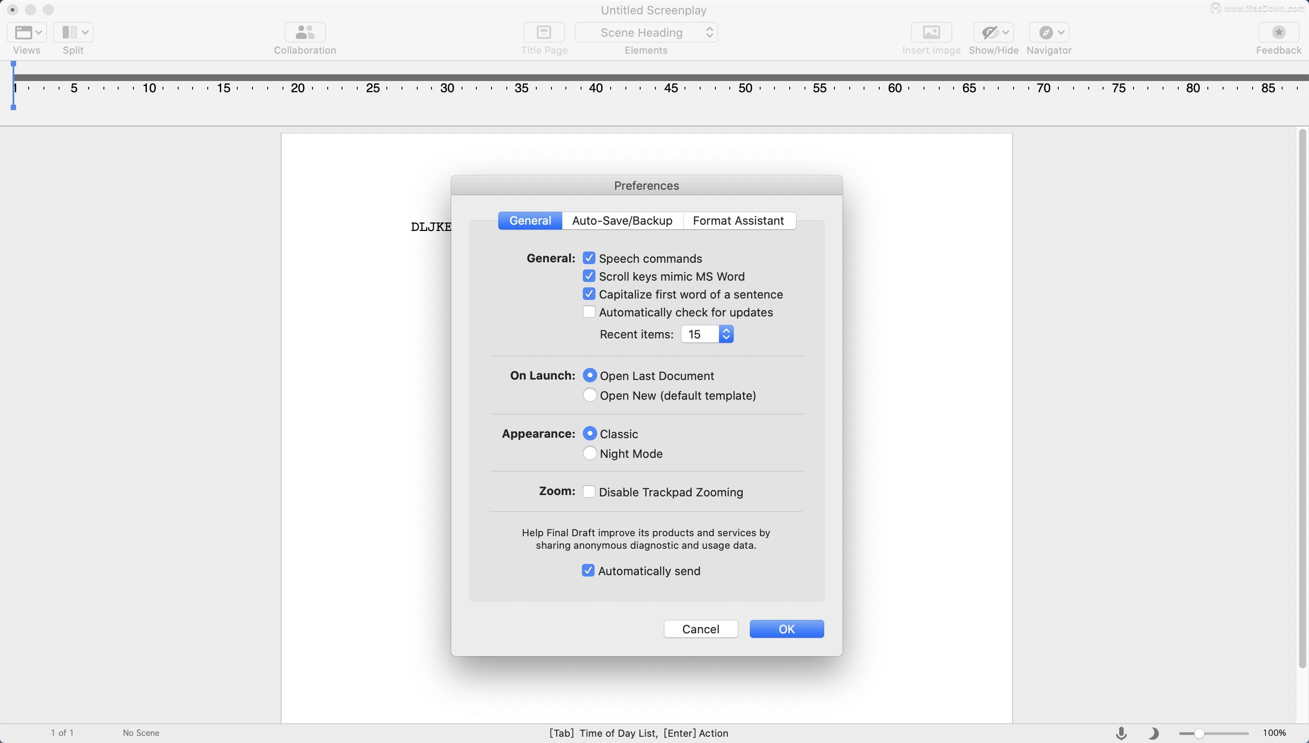
Task: Select Open New default template radio button
Action: [x=589, y=395]
